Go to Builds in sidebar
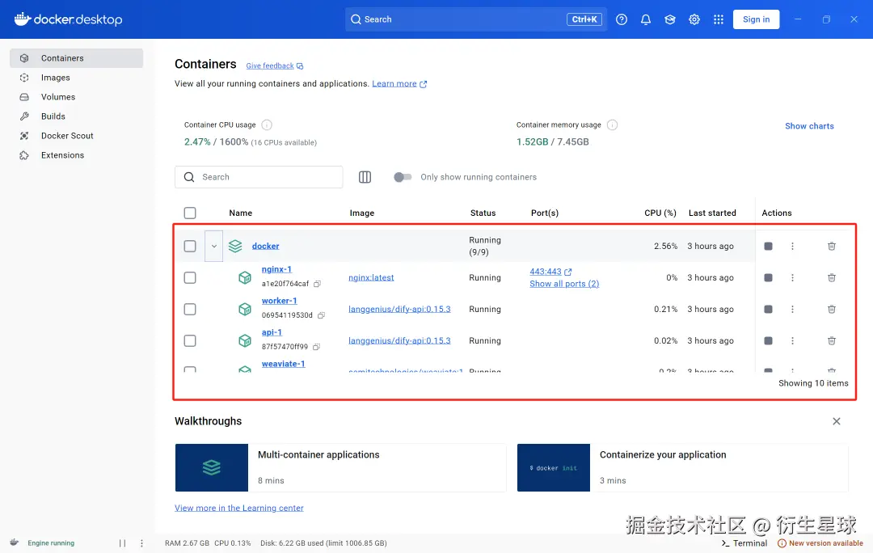873x553 pixels. click(76, 116)
